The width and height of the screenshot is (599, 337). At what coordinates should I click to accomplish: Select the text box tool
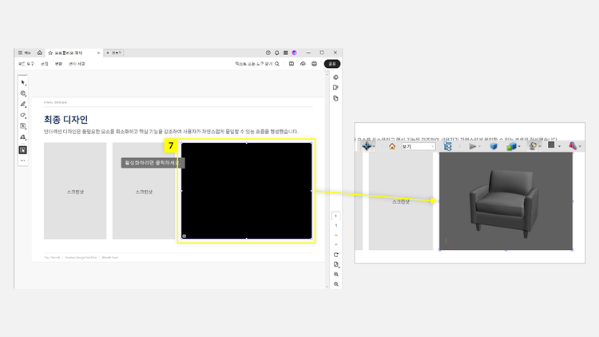[23, 125]
